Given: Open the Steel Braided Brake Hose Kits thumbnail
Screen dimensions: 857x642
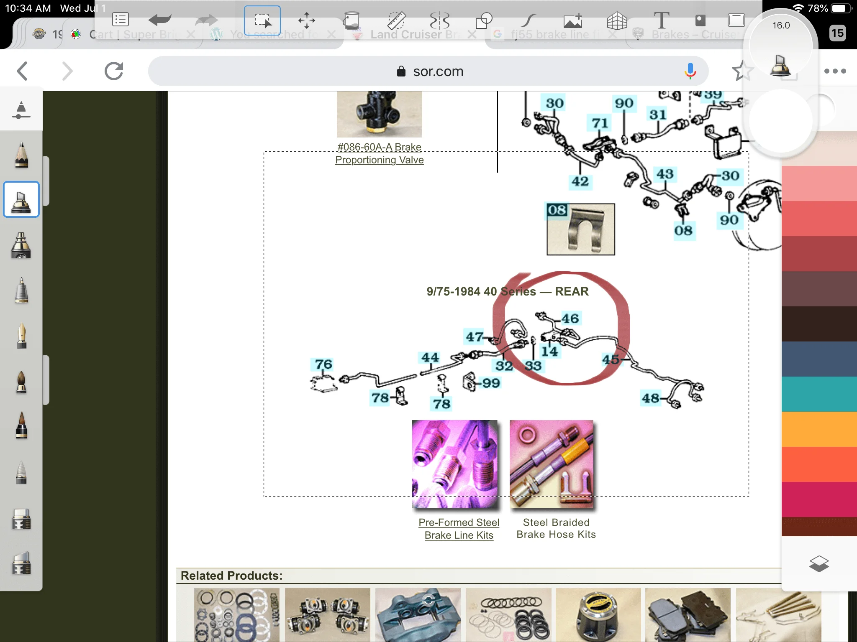Looking at the screenshot, I should 552,464.
